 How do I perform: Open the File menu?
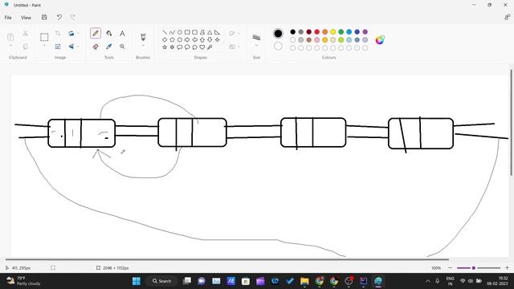(8, 18)
